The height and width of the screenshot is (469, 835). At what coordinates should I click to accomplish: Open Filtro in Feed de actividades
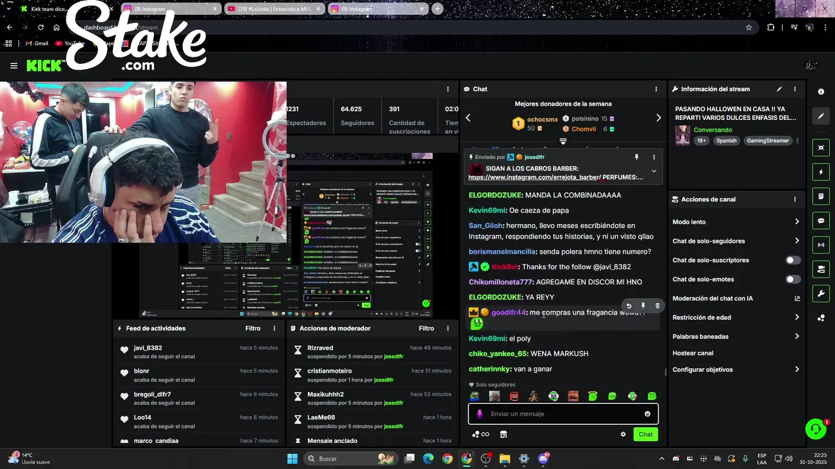coord(252,328)
